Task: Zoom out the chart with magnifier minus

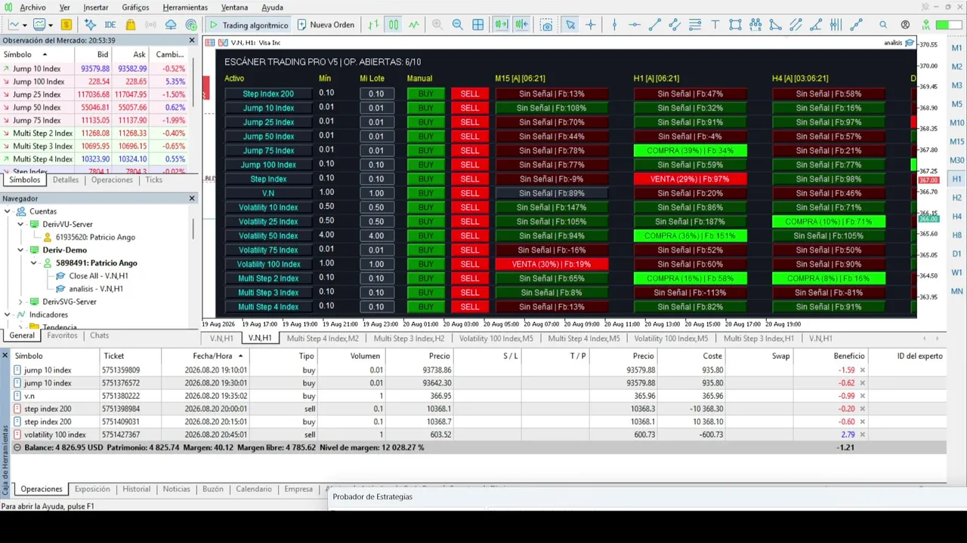Action: pos(457,25)
